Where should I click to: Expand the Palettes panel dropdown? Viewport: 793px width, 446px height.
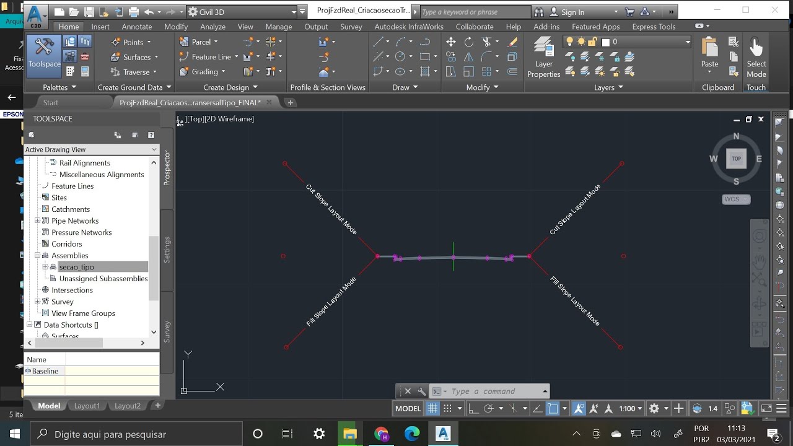[x=59, y=87]
